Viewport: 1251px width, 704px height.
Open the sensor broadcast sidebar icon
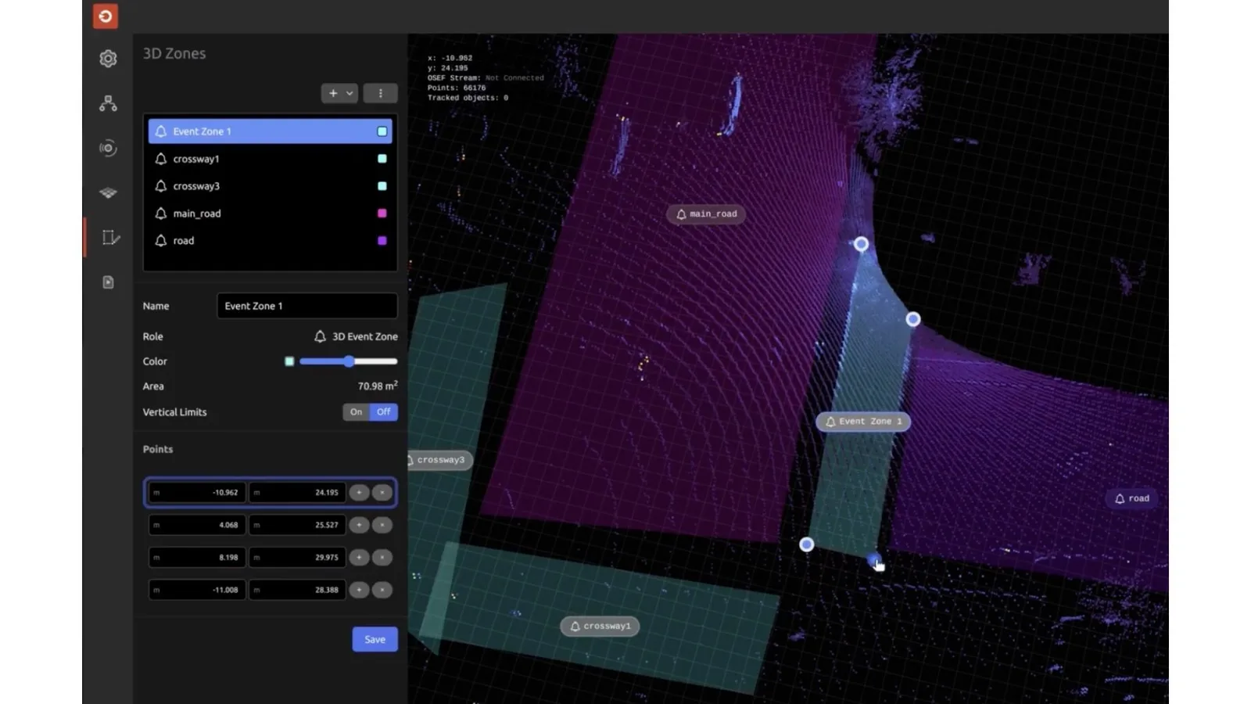click(108, 148)
